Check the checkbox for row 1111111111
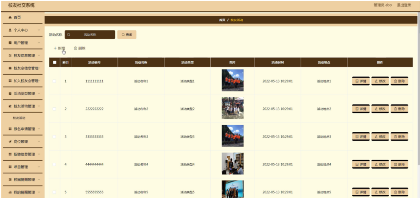 coord(54,81)
